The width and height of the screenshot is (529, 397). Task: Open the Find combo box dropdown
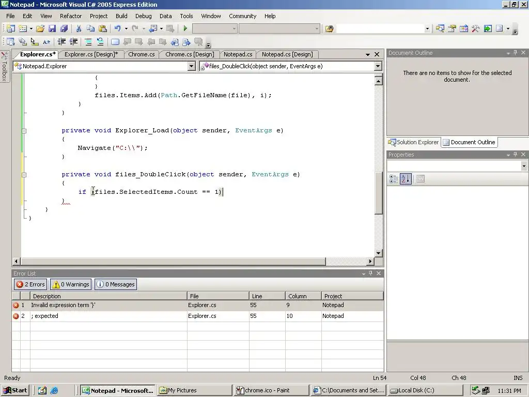[x=427, y=29]
